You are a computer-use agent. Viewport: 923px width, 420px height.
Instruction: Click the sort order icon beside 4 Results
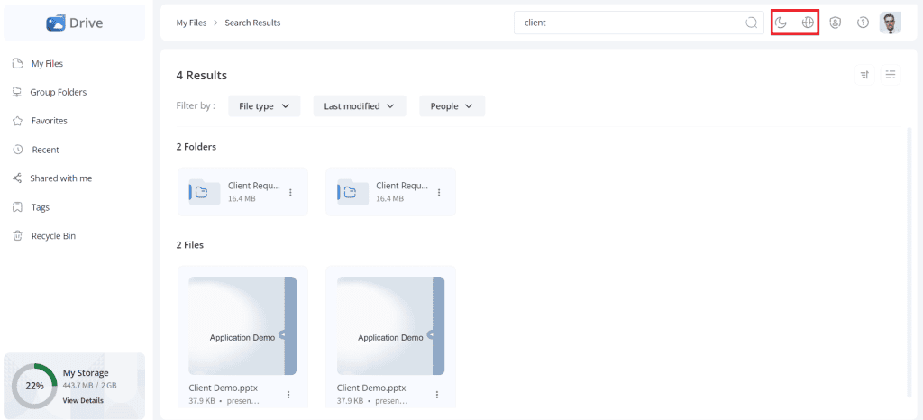click(864, 75)
